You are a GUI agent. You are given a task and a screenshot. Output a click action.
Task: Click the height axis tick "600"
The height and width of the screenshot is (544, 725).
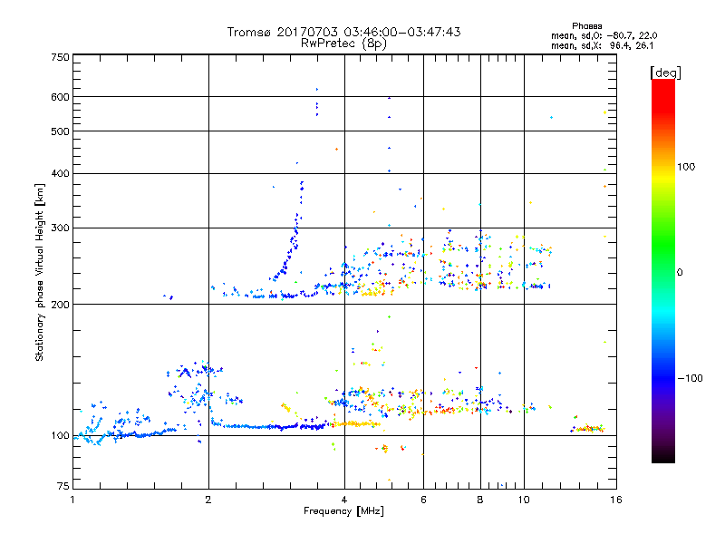click(60, 97)
